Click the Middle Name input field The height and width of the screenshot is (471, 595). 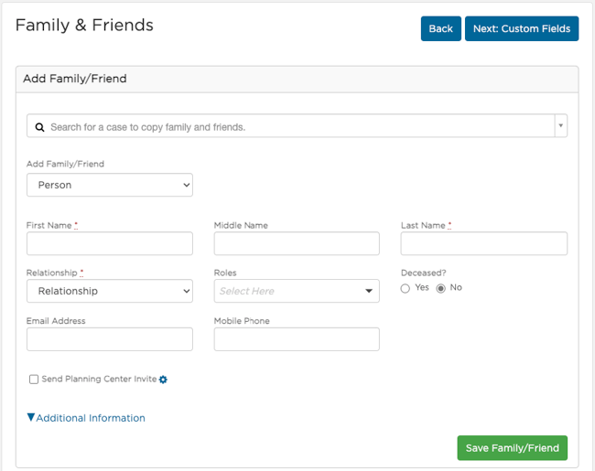point(297,243)
